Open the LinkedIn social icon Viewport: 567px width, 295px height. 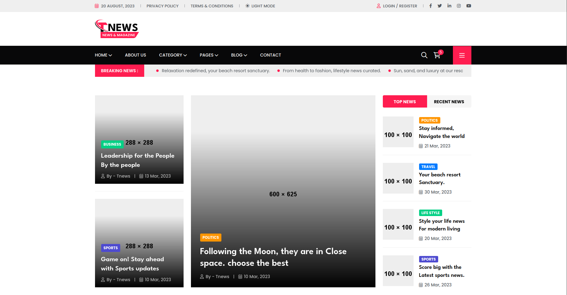[x=449, y=6]
